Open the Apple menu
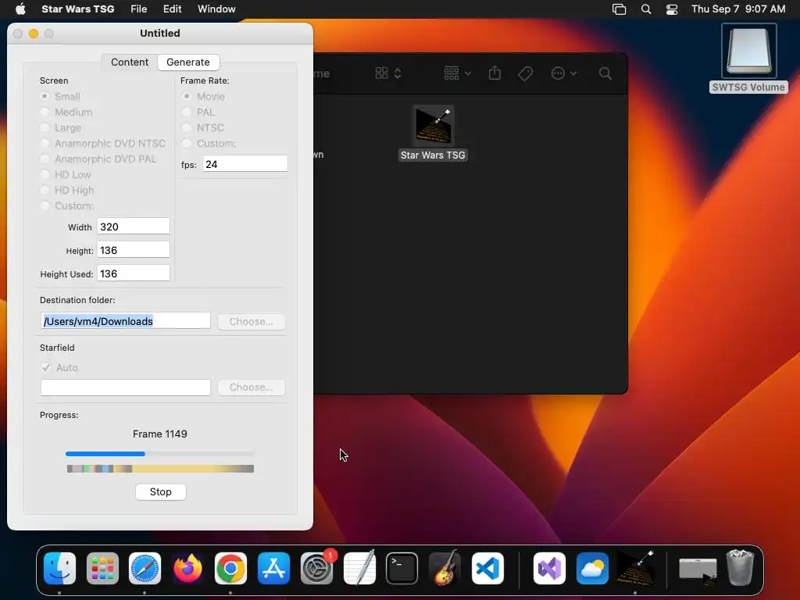800x600 pixels. 20,9
